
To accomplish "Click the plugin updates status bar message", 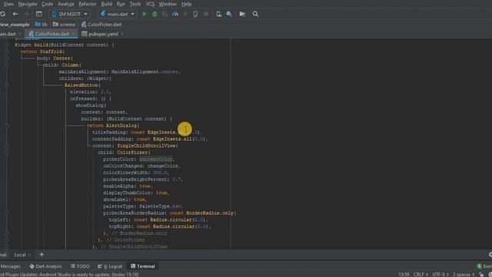I will [69, 275].
